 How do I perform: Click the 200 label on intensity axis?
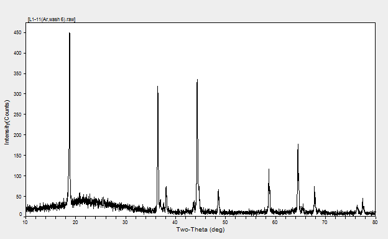point(17,135)
